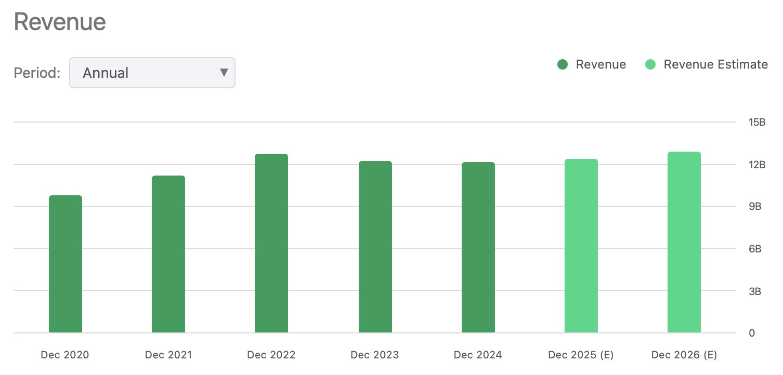The height and width of the screenshot is (375, 783).
Task: Open the Period dropdown showing Annual
Action: tap(152, 73)
